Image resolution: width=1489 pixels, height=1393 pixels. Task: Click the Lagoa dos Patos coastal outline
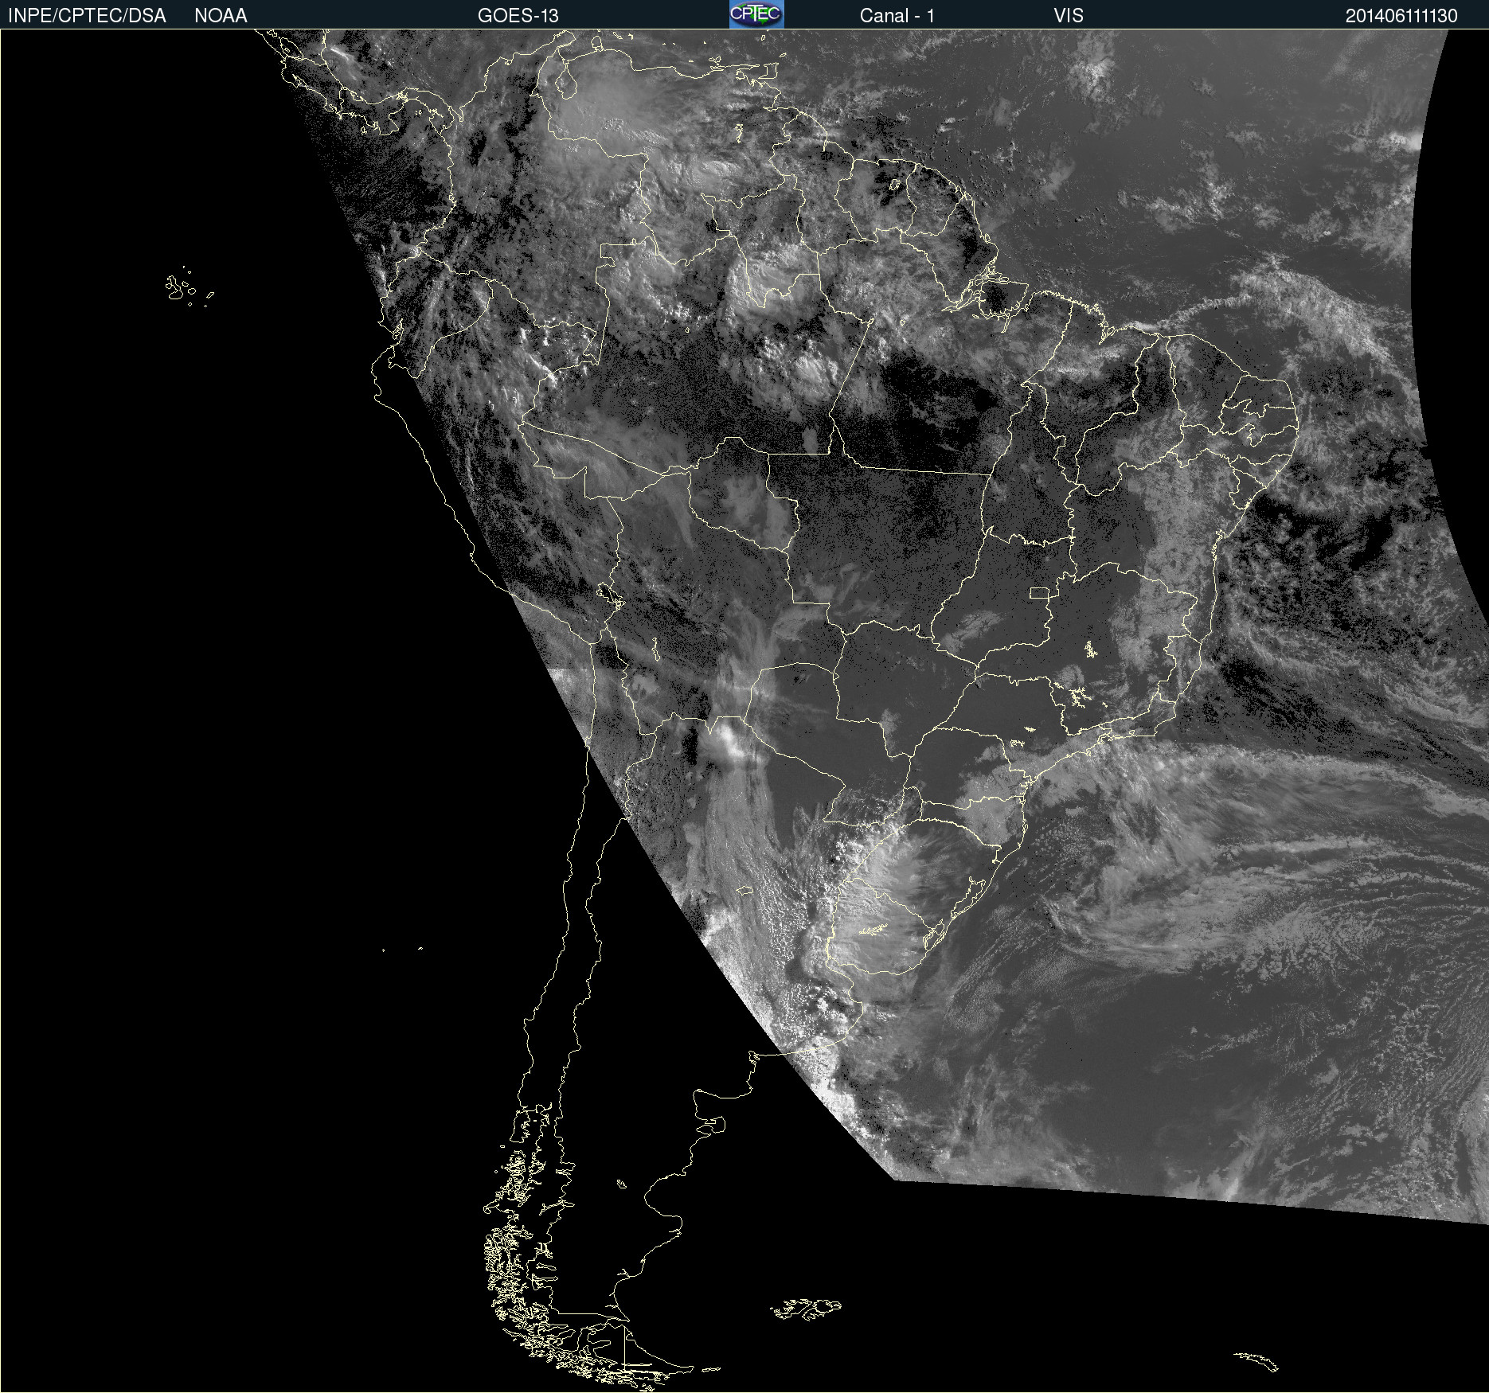(967, 897)
